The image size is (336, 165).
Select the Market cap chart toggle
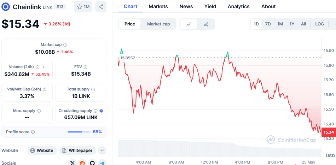158,24
